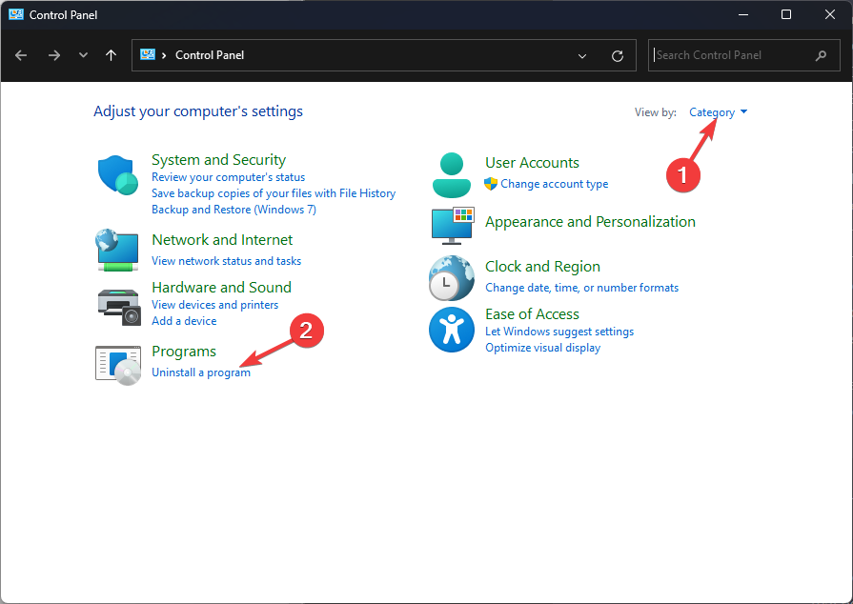Click the System and Security shield icon
Screen dimensions: 853x604
pos(117,175)
